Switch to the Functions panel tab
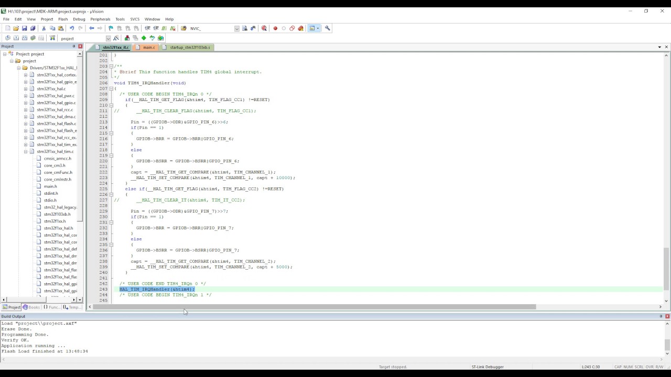The width and height of the screenshot is (671, 377). tap(51, 307)
